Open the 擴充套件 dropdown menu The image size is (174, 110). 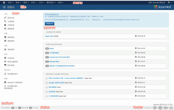click(51, 3)
